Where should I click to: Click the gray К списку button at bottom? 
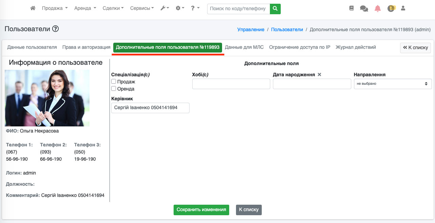249,210
